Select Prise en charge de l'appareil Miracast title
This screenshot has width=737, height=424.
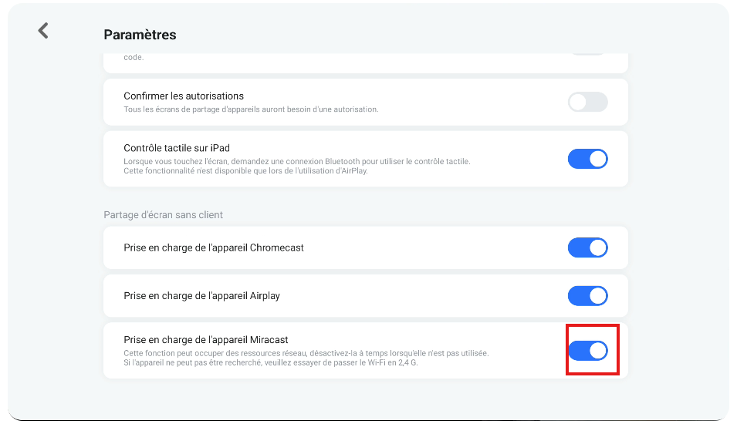click(206, 339)
